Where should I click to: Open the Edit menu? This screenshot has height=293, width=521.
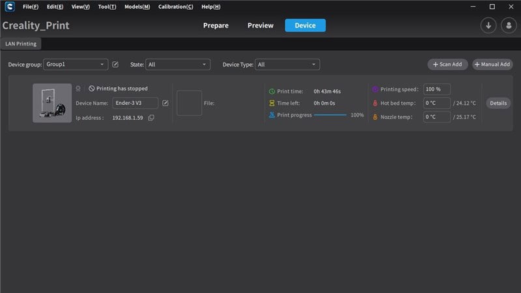tap(55, 7)
